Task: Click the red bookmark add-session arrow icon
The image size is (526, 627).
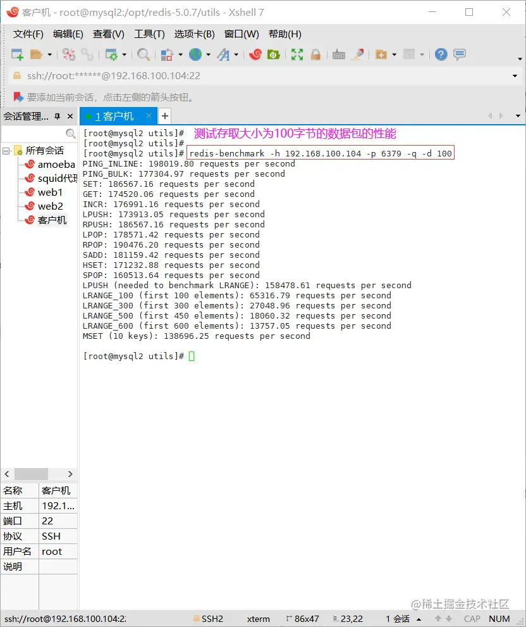Action: tap(18, 97)
